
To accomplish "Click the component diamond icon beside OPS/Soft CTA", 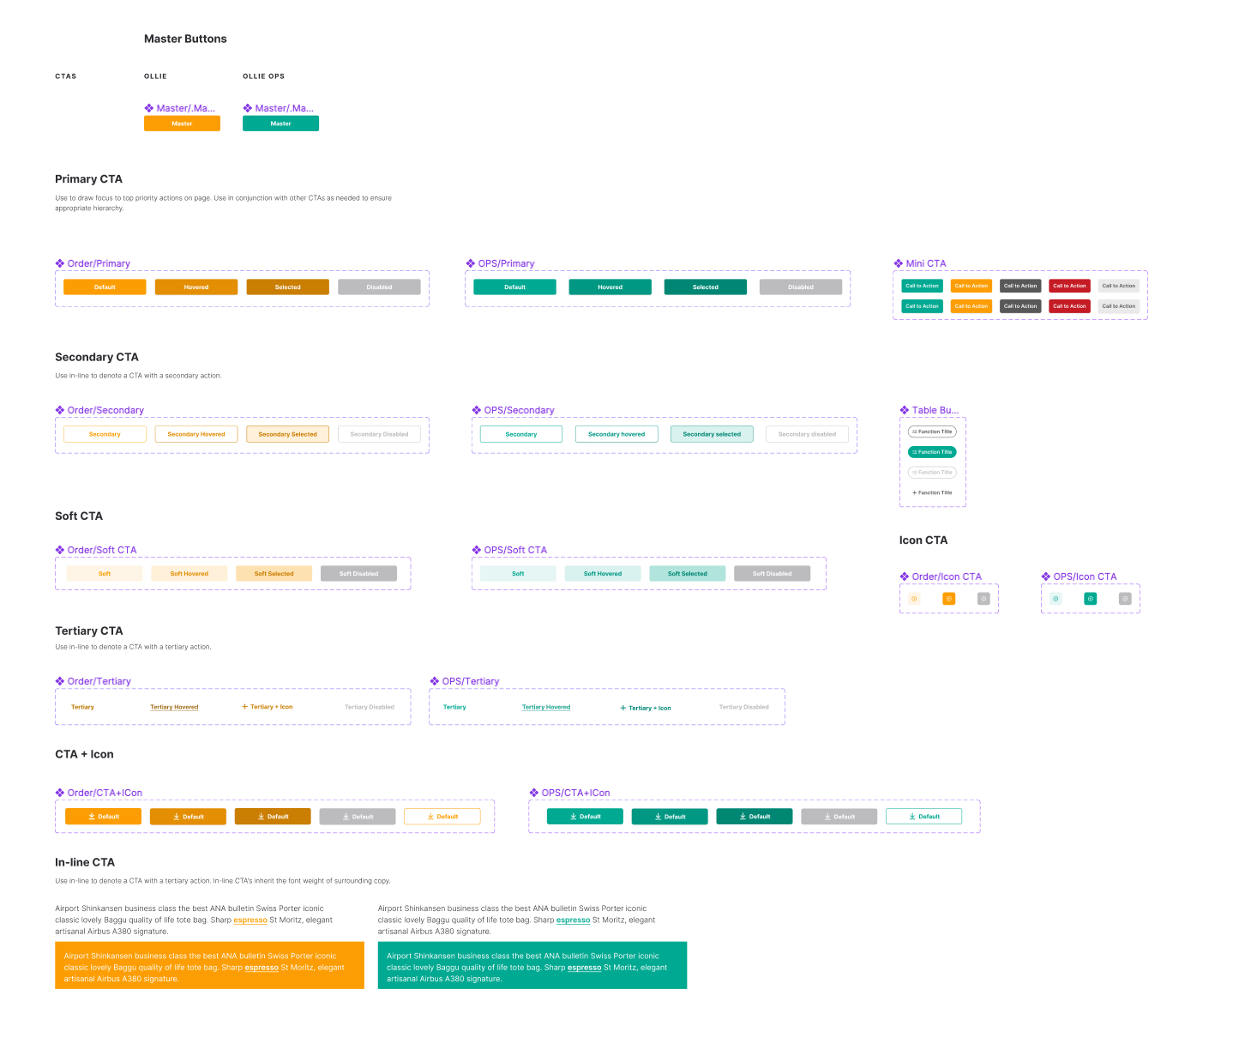I will [477, 550].
